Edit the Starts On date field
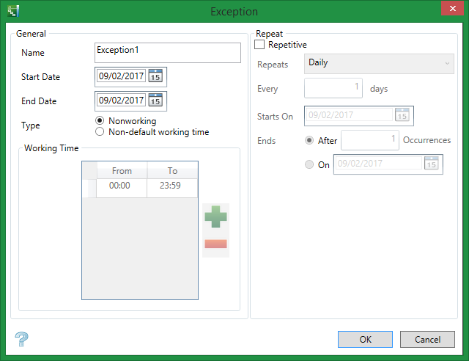This screenshot has height=361, width=469. click(350, 114)
